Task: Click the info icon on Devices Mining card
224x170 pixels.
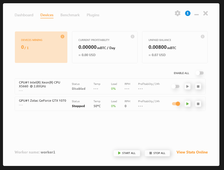Action: (62, 36)
